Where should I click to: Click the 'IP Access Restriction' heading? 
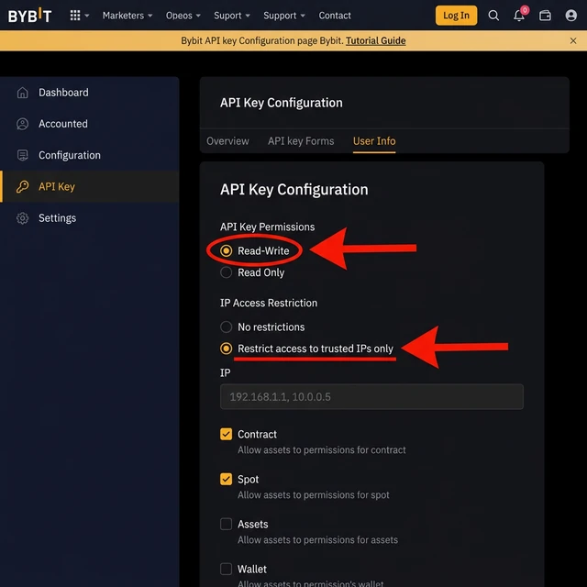(x=269, y=303)
